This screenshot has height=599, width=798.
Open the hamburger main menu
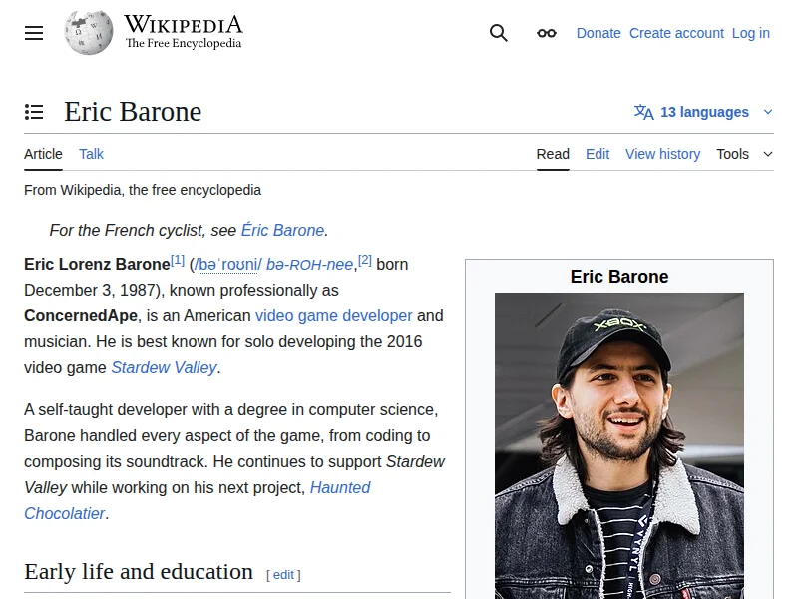point(34,33)
